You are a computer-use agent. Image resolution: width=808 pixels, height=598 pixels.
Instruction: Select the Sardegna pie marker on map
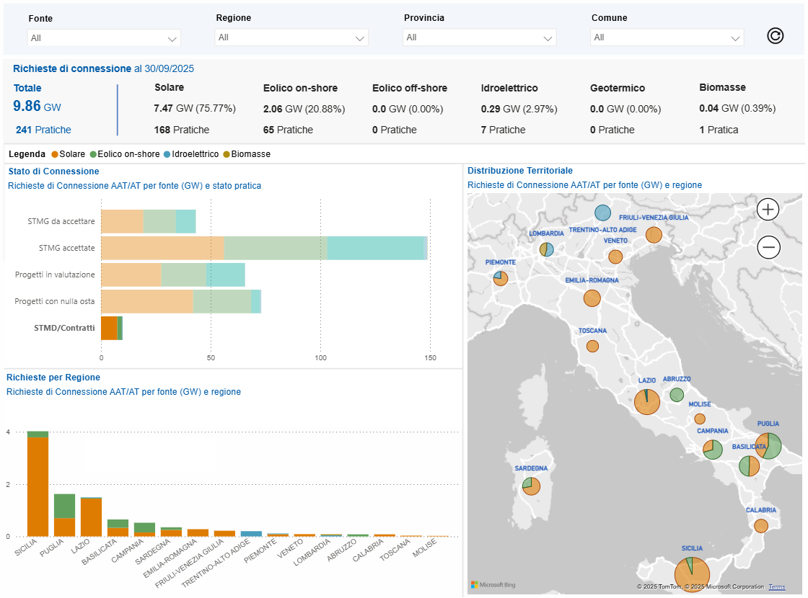[532, 486]
